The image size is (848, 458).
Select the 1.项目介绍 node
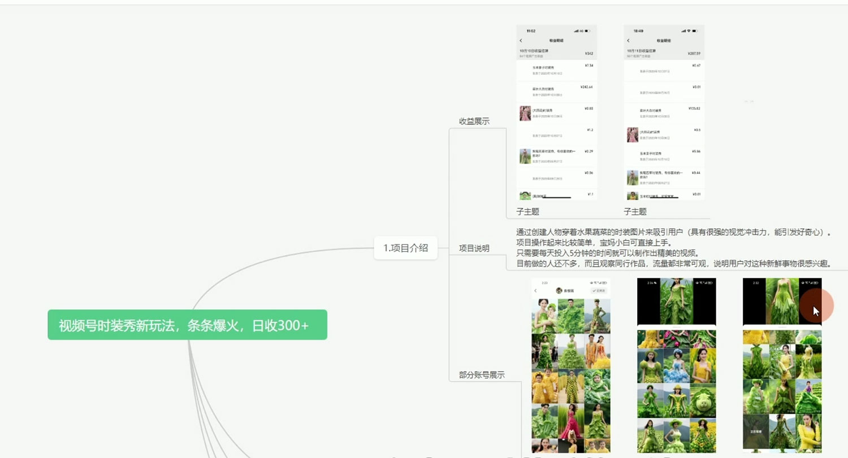(x=406, y=247)
